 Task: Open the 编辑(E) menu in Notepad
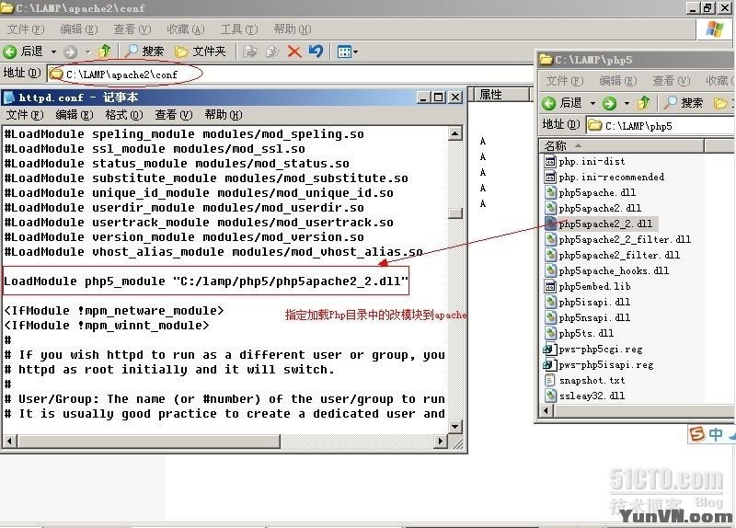[x=75, y=114]
